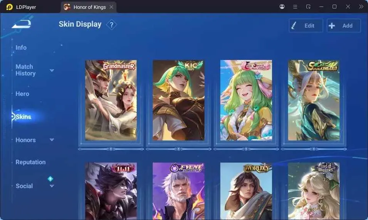Click the 11.11 badge label
This screenshot has width=368, height=220.
pos(123,168)
